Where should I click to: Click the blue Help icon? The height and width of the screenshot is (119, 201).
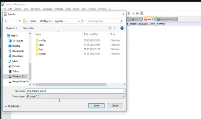click(x=122, y=28)
